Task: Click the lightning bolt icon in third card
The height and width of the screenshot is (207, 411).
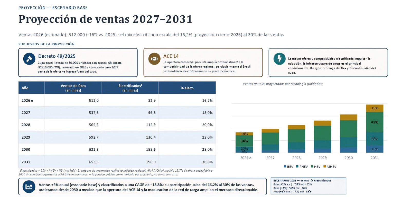Action: (279, 59)
